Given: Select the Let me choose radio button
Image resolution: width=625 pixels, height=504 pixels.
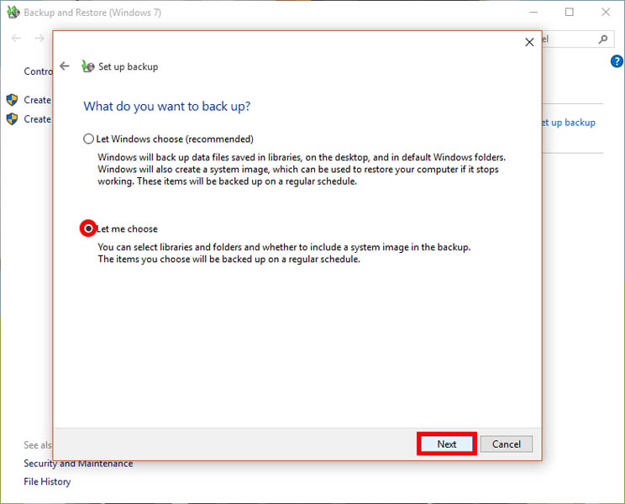Looking at the screenshot, I should (88, 228).
